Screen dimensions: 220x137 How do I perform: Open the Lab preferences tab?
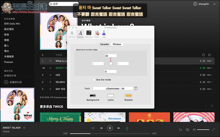point(104,34)
